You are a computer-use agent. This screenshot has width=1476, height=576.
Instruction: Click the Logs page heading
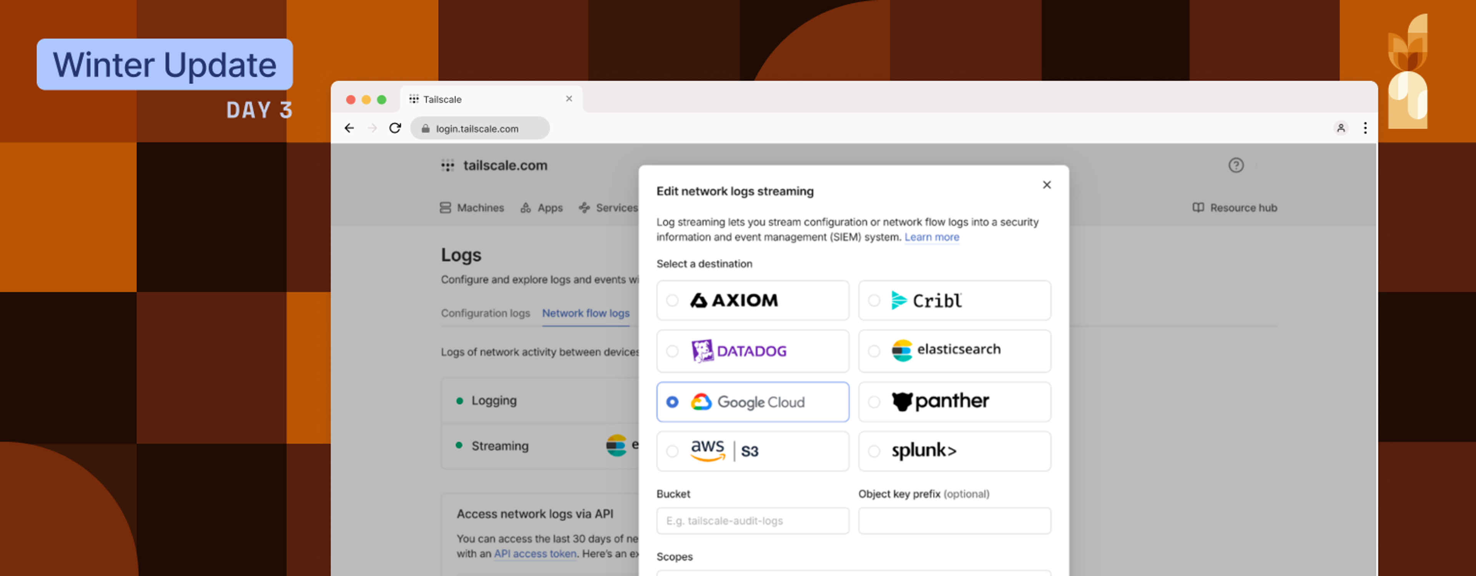coord(461,255)
